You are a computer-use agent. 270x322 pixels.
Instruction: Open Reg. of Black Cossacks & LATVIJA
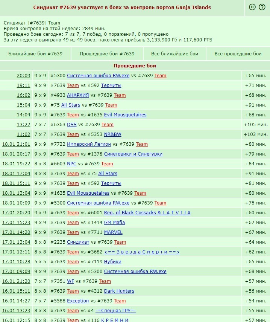click(147, 213)
